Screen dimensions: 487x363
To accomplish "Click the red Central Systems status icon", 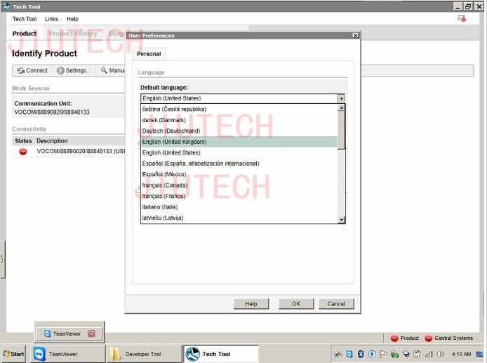I will point(429,338).
